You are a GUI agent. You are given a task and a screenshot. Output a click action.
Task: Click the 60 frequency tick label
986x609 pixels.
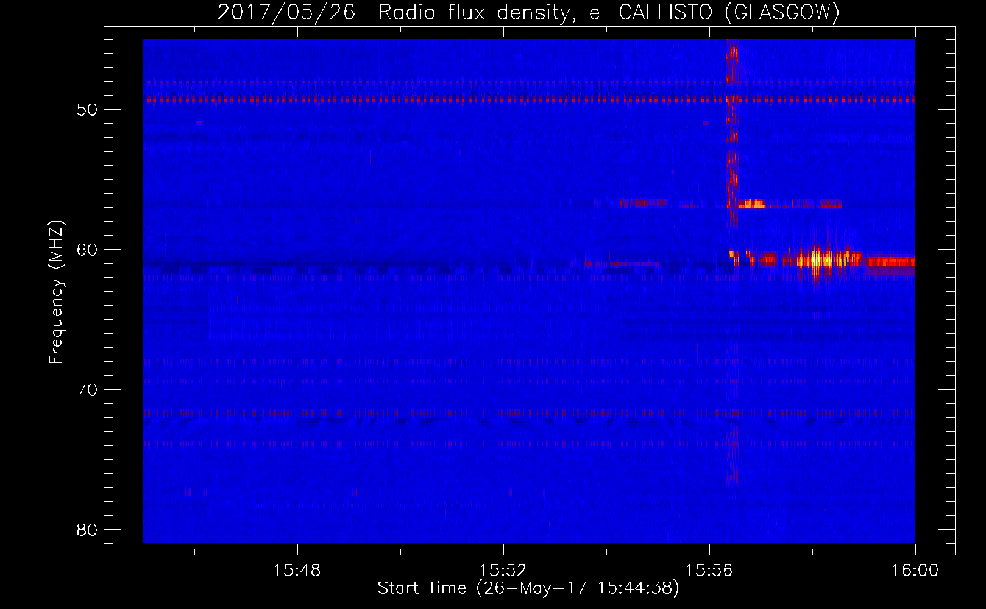click(88, 250)
